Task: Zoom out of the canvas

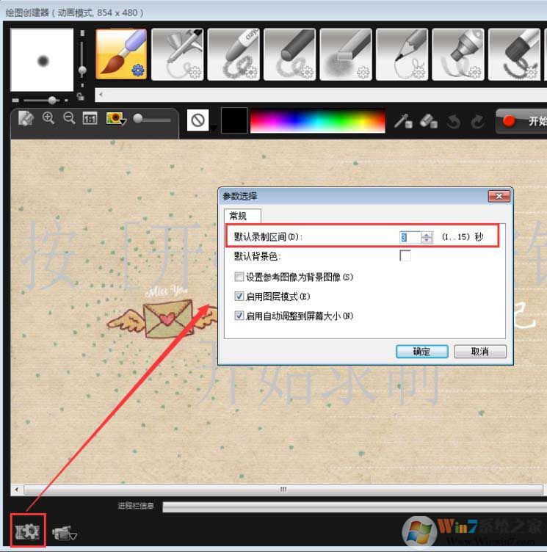Action: coord(69,118)
